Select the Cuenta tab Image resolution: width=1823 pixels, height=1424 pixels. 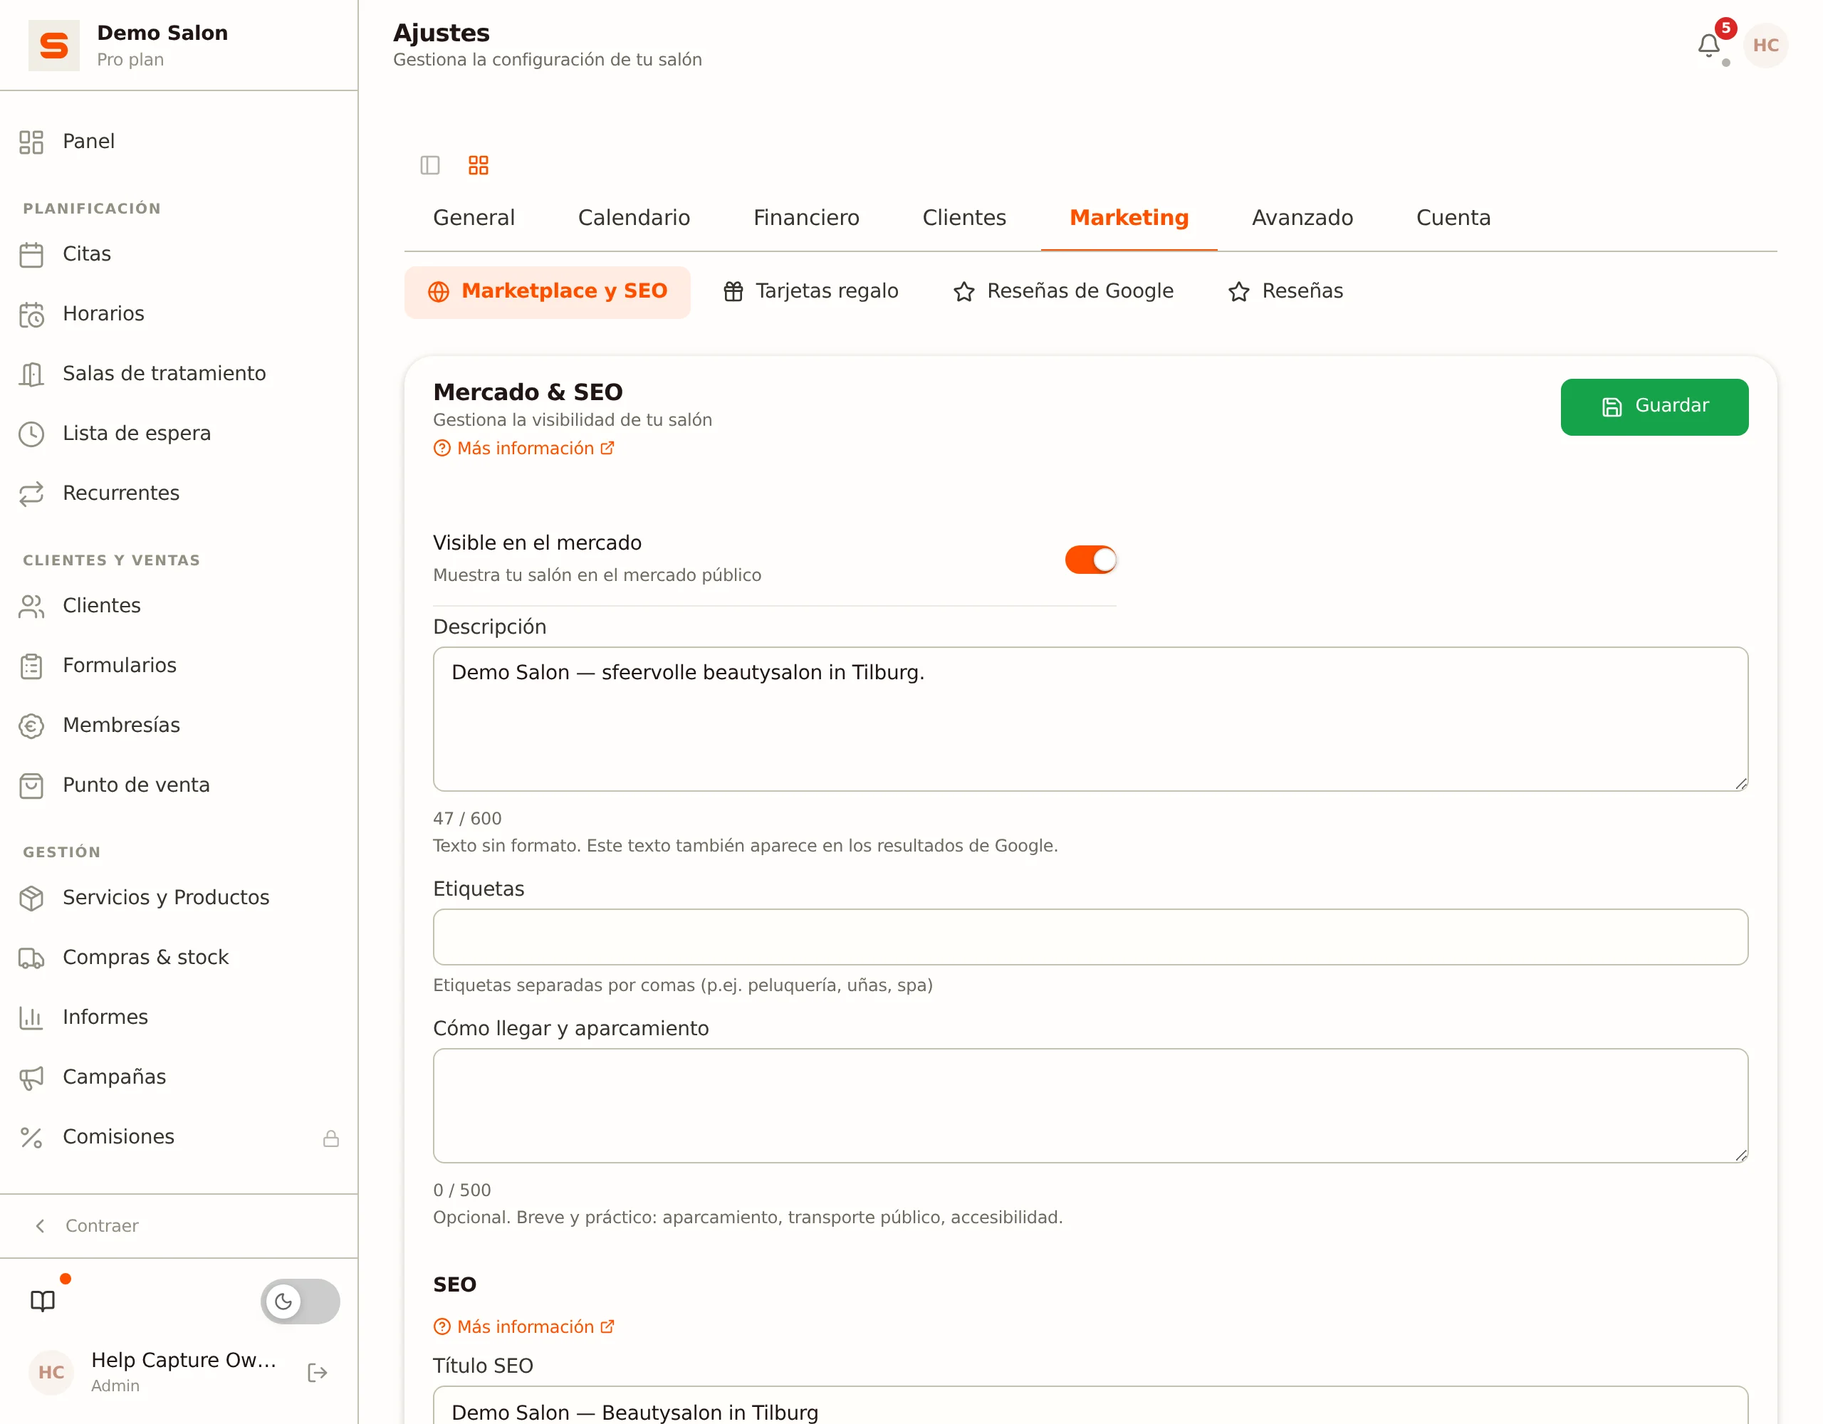[x=1453, y=218]
